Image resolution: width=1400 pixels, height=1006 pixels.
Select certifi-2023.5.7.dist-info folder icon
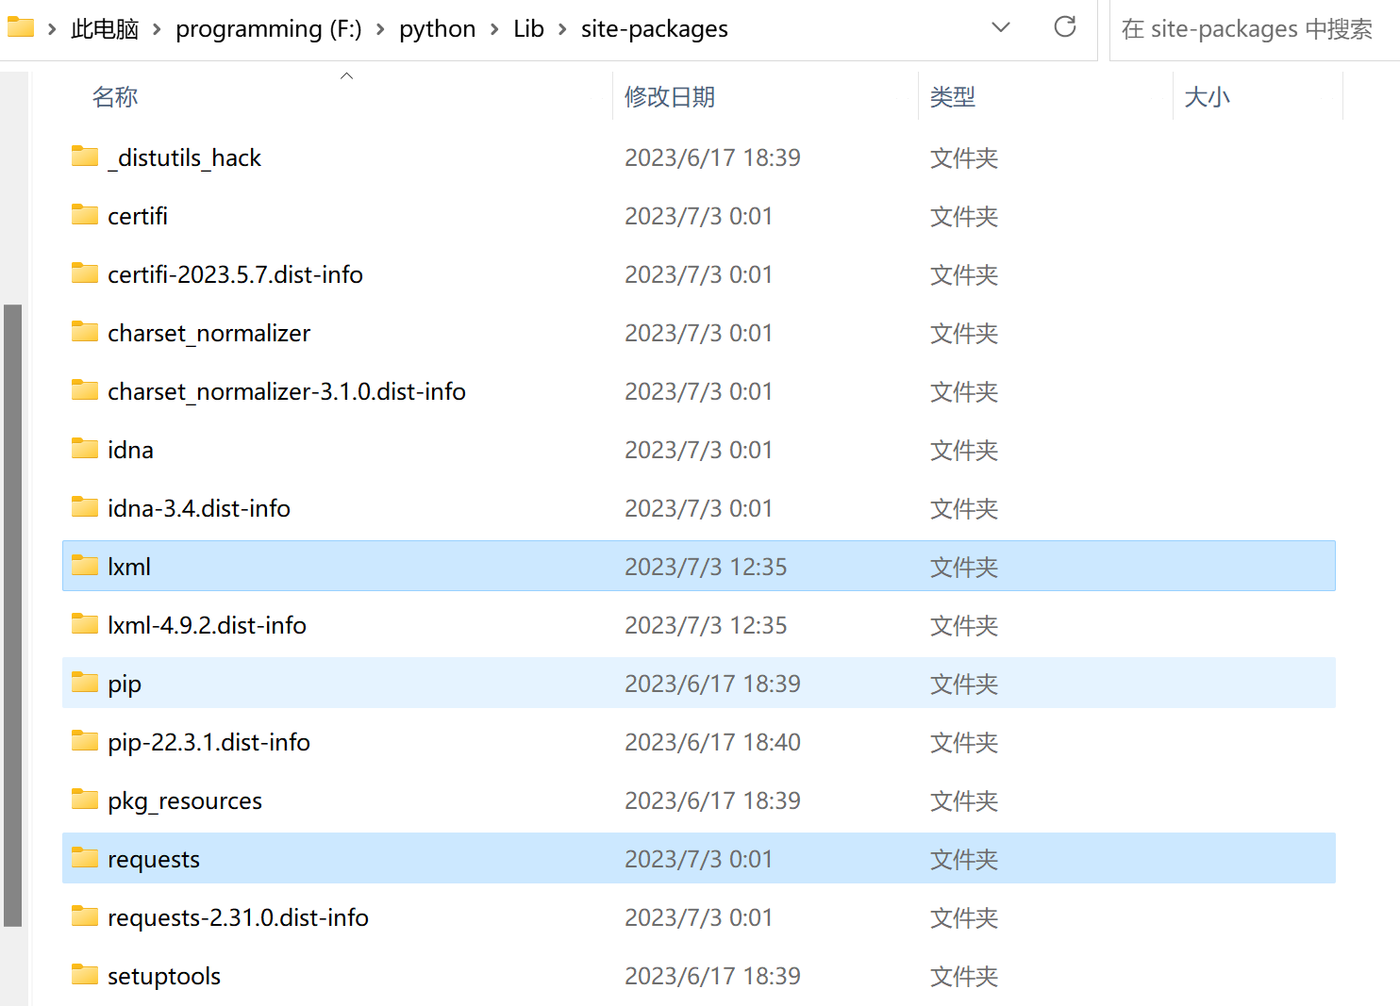click(x=85, y=273)
